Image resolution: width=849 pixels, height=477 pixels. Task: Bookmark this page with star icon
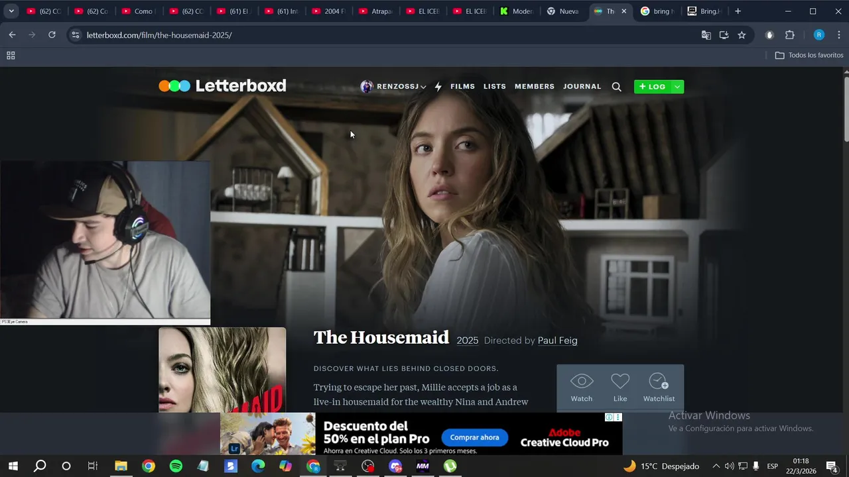pos(742,35)
